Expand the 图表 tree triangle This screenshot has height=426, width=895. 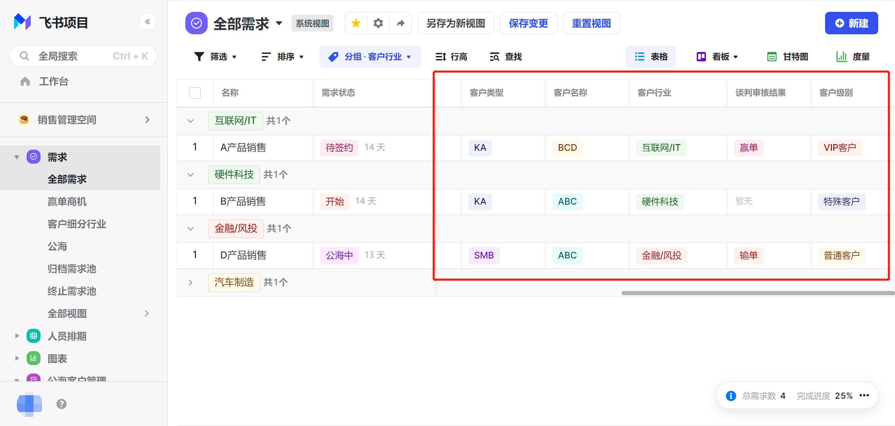tap(17, 358)
